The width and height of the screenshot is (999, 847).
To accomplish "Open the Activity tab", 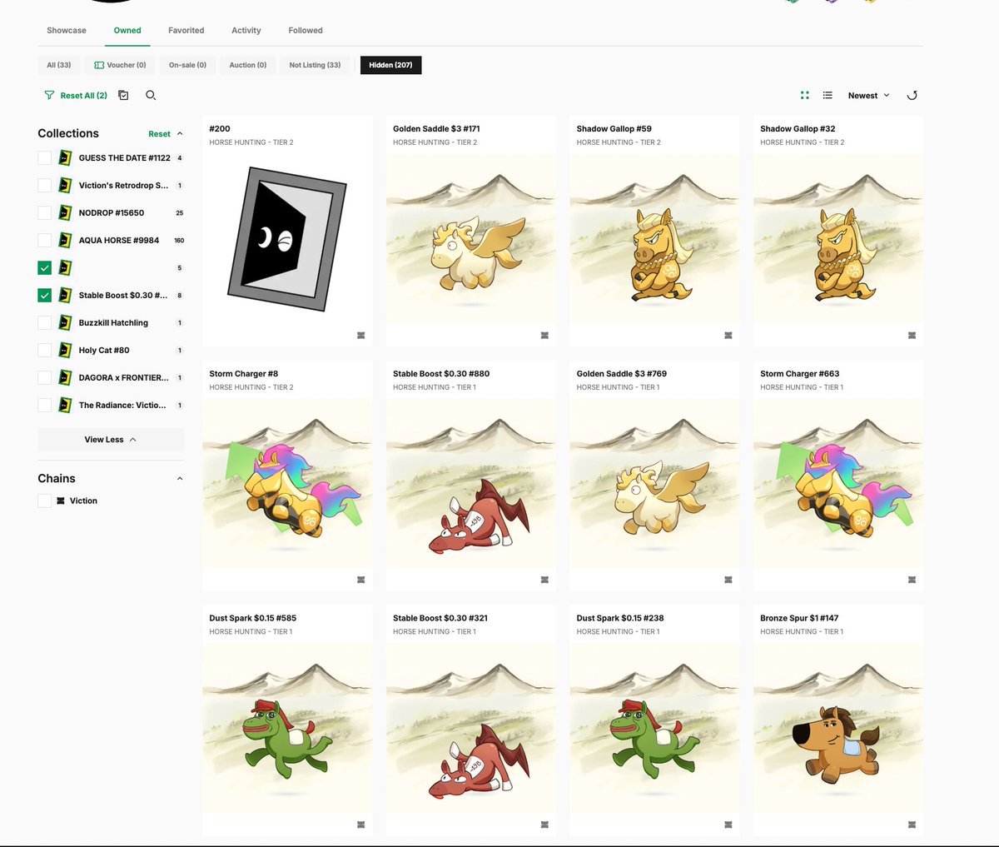I will point(246,30).
